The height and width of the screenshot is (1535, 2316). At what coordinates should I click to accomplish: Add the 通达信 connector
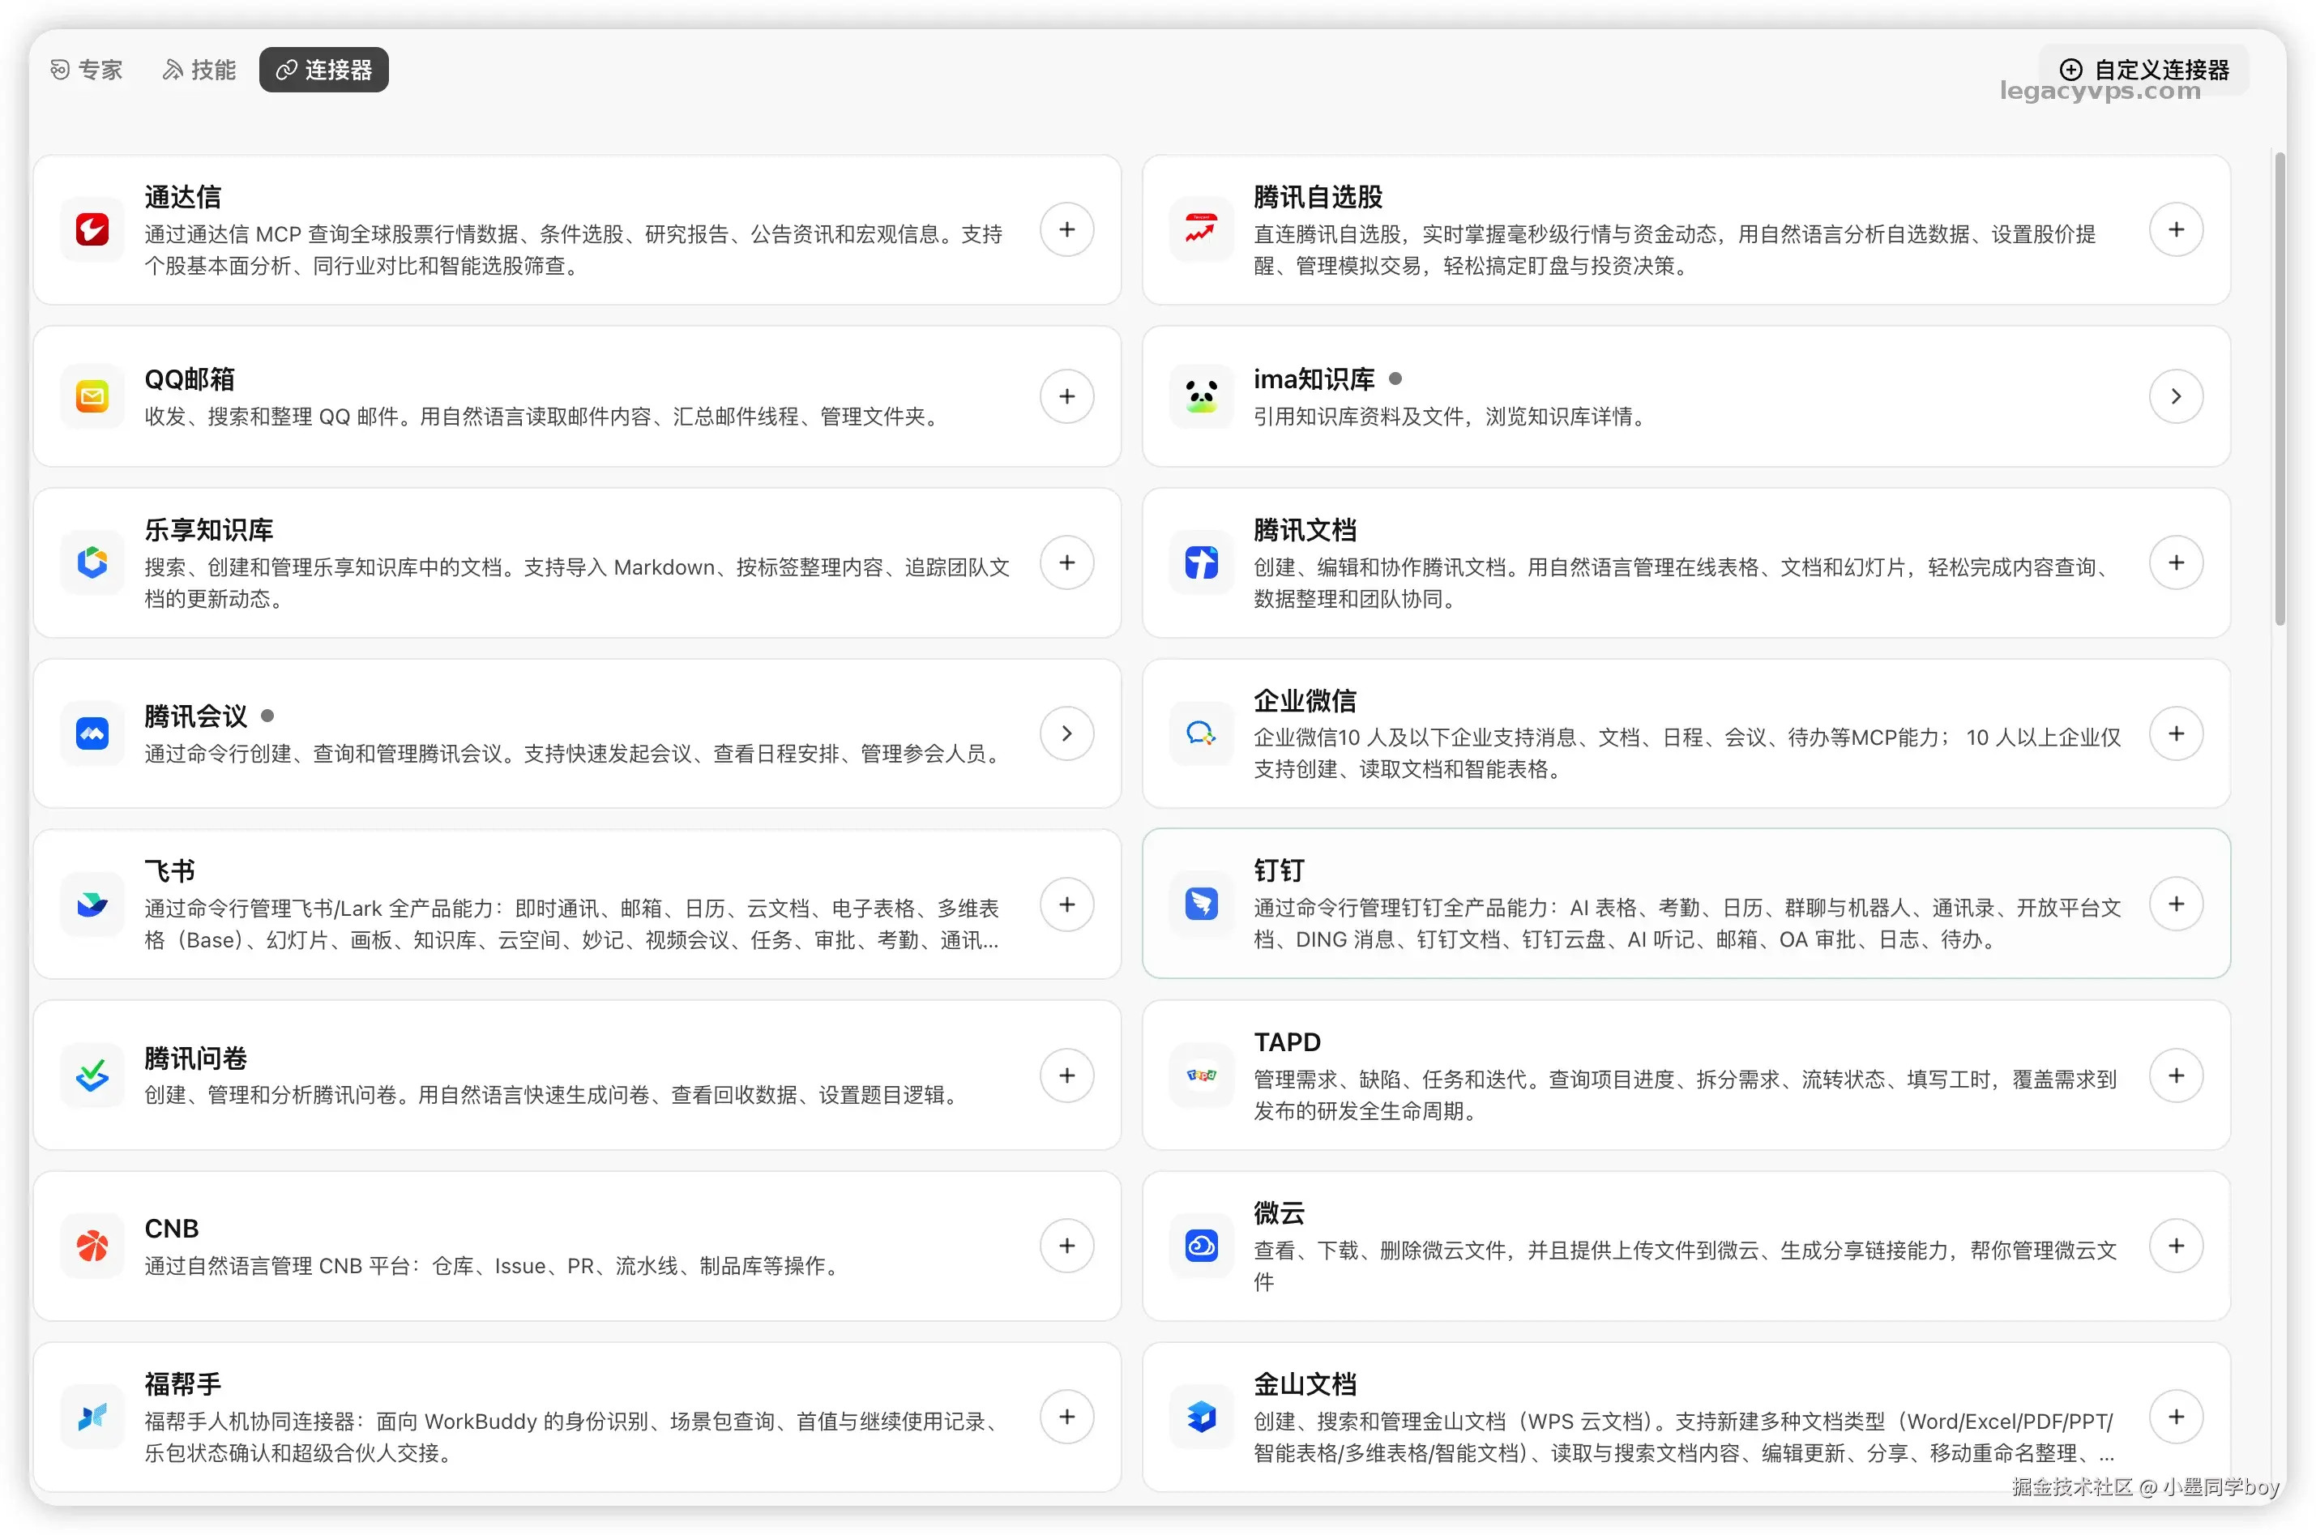coord(1067,230)
